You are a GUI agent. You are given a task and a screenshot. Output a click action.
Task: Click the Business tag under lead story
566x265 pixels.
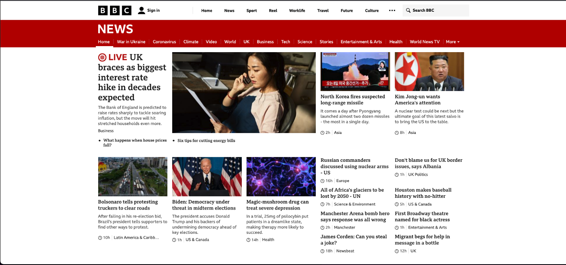tap(106, 131)
